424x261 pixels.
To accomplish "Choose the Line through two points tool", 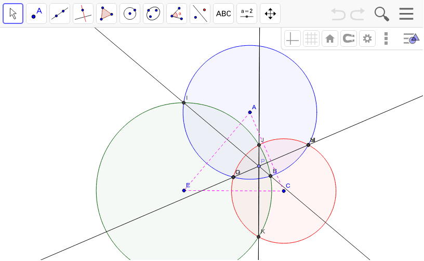I will point(60,14).
